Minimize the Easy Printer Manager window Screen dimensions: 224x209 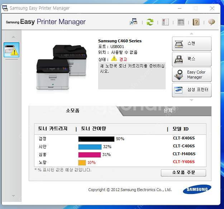[x=180, y=8]
